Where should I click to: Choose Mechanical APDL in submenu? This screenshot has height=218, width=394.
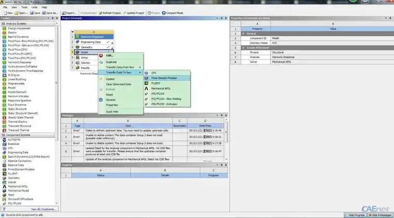pyautogui.click(x=167, y=89)
